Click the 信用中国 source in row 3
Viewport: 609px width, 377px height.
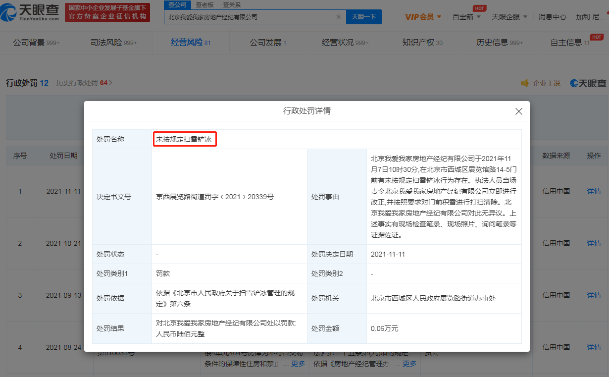click(x=556, y=295)
